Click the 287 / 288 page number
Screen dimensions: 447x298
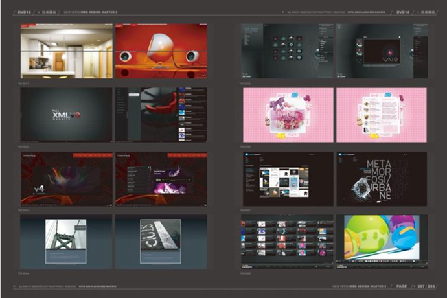point(426,286)
